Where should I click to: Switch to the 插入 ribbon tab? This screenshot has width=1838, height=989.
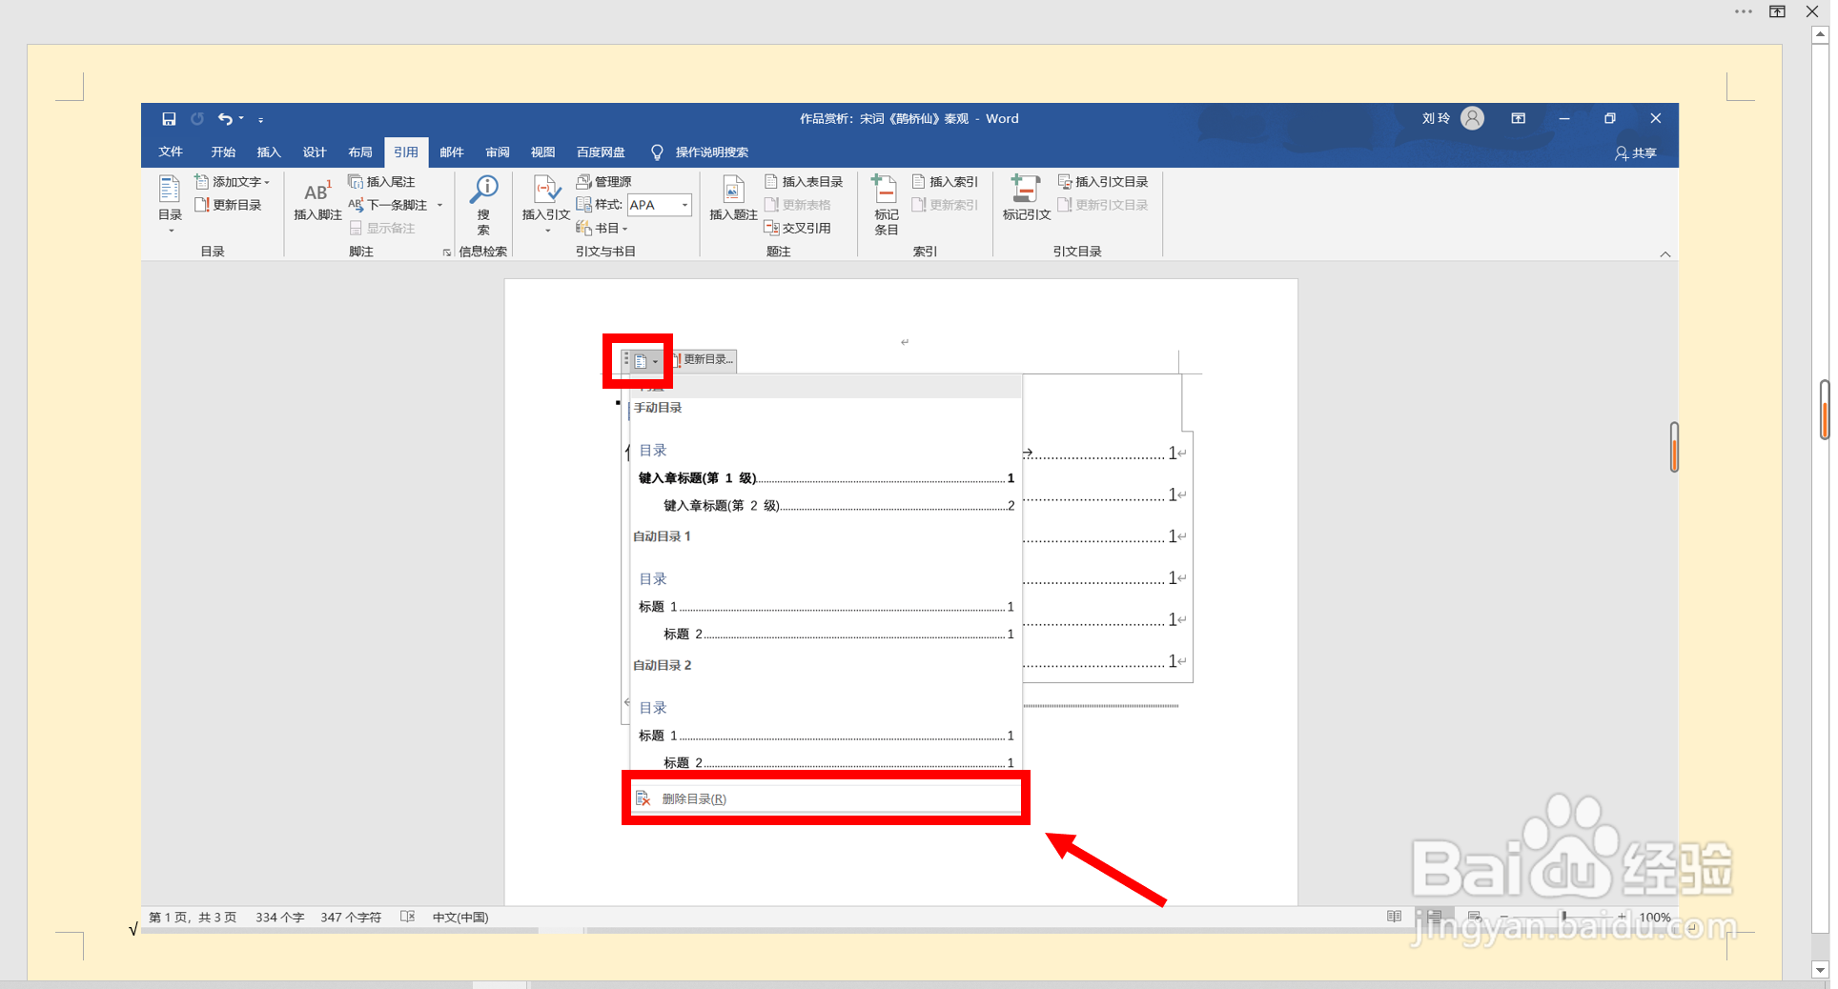point(269,152)
